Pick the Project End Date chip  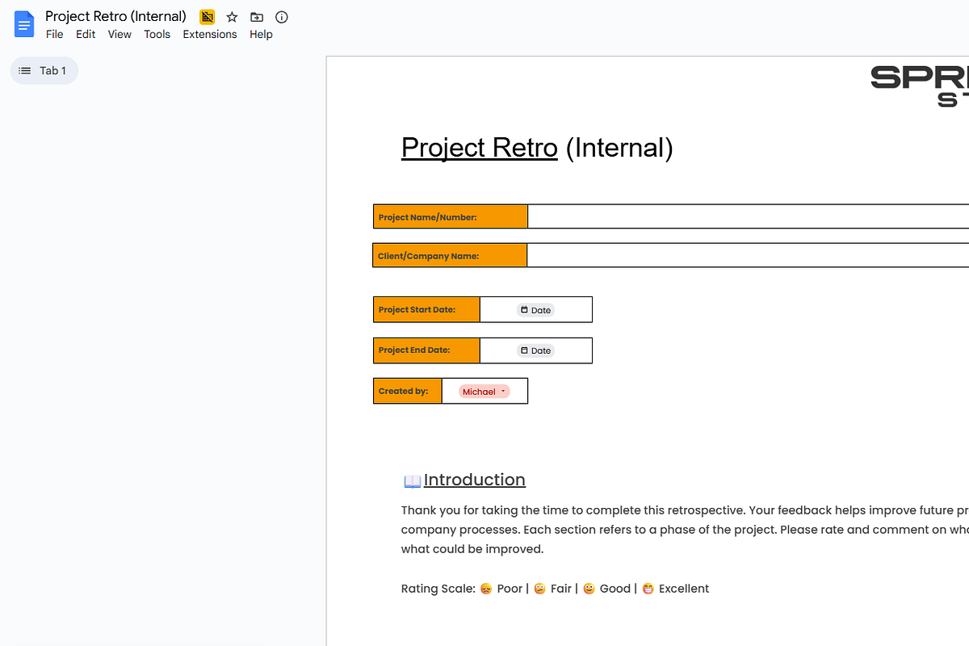click(x=536, y=350)
